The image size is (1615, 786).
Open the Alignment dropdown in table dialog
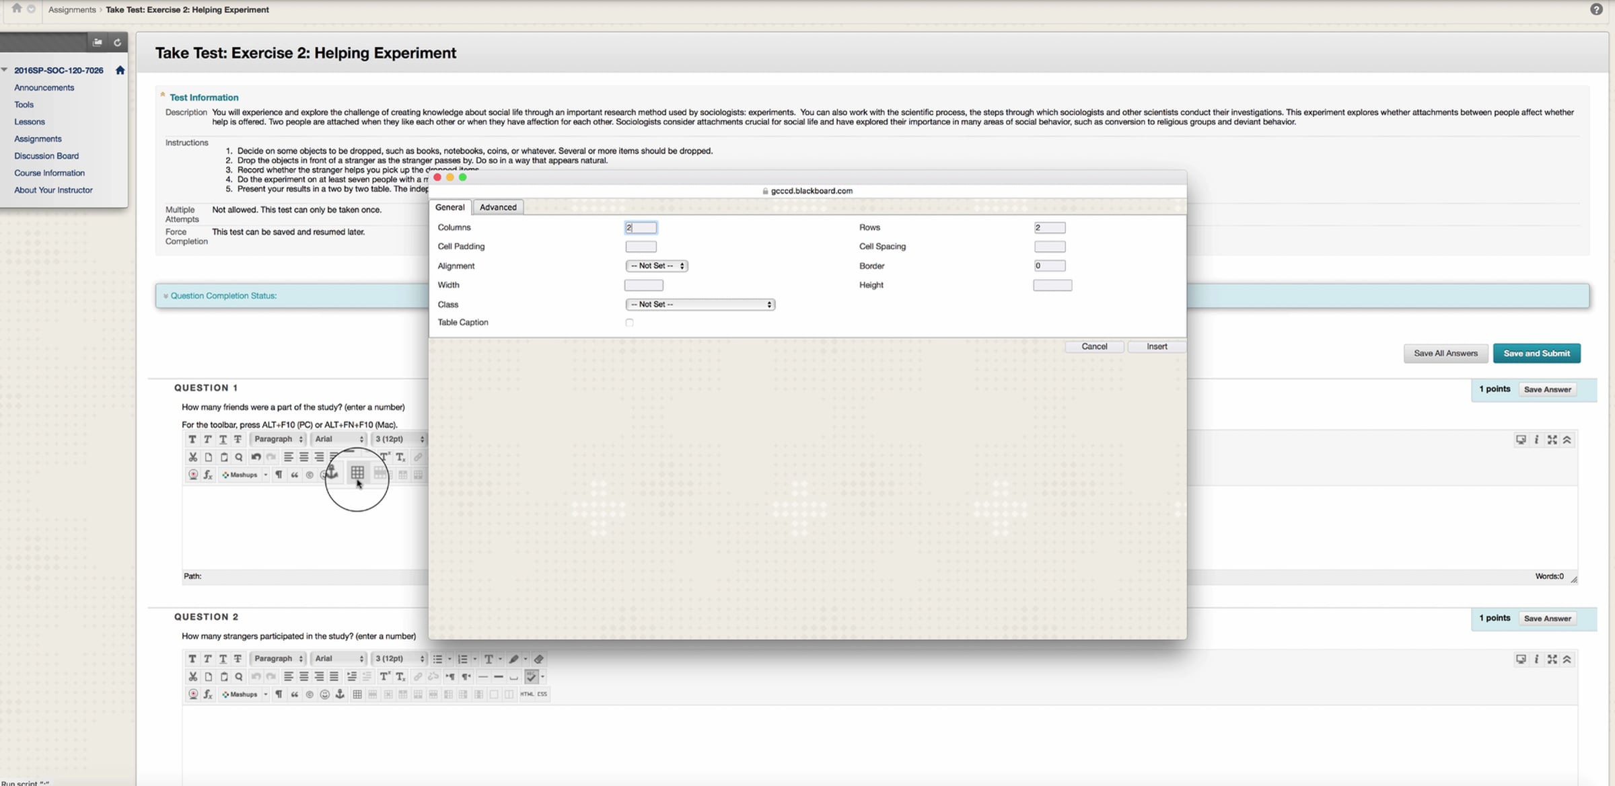[x=657, y=266]
